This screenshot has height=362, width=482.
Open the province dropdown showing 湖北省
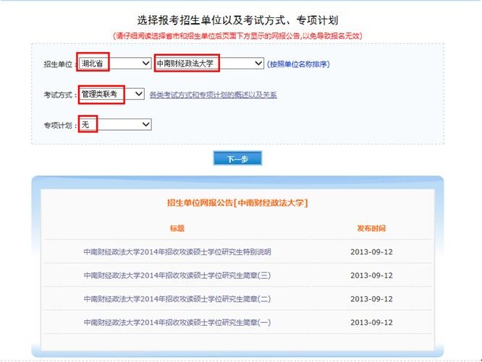coord(114,64)
